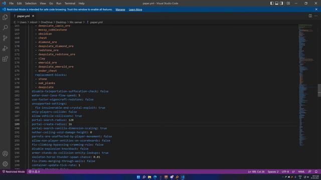
Task: Click the Mc-server breadcrumb segment
Action: pos(76,22)
